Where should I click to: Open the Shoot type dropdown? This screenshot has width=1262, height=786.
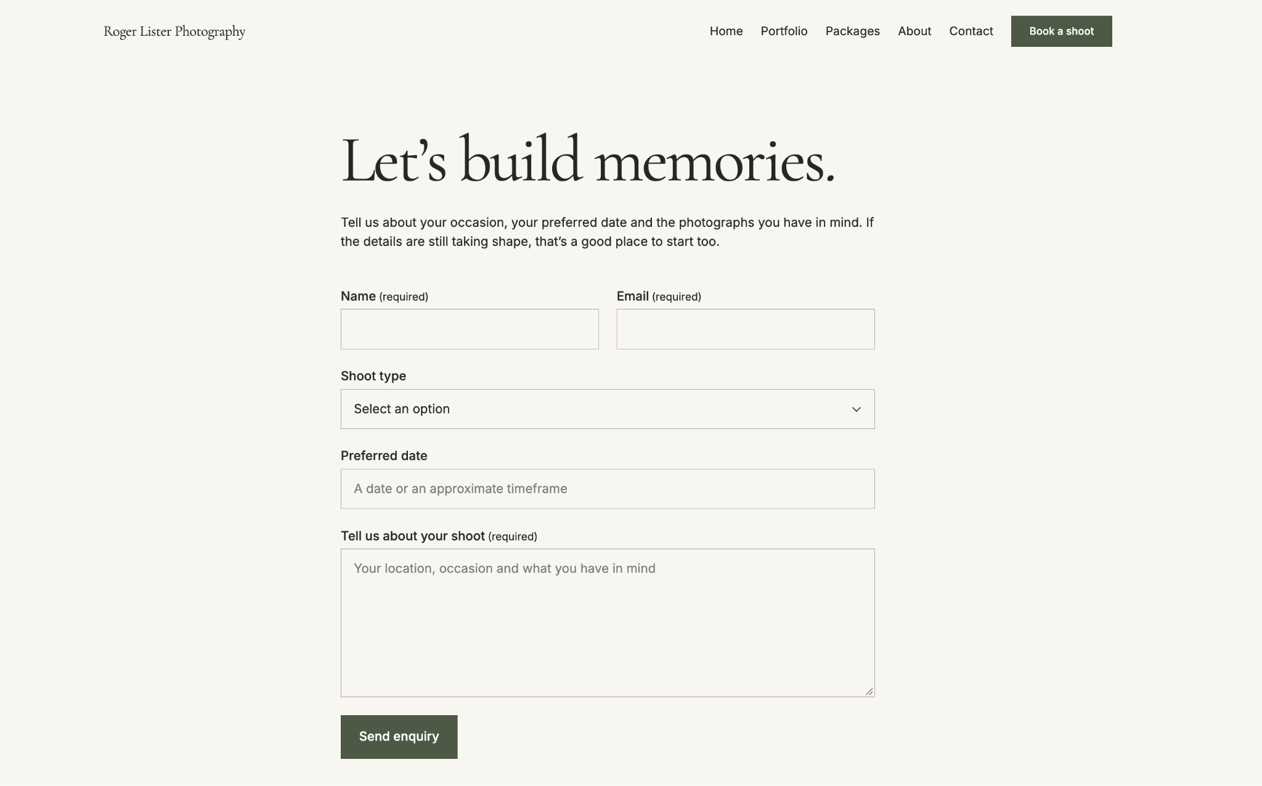click(x=608, y=409)
